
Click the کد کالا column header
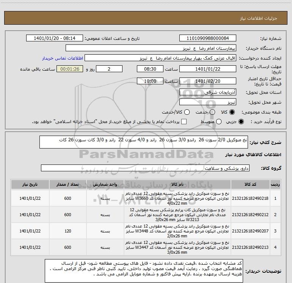click(250, 185)
